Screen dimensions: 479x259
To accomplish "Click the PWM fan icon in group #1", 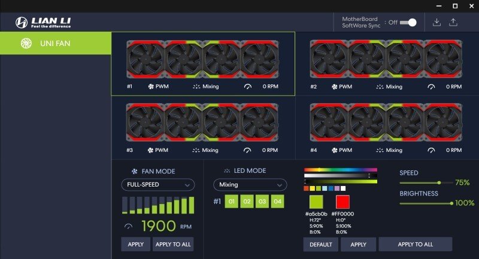I will tap(151, 87).
